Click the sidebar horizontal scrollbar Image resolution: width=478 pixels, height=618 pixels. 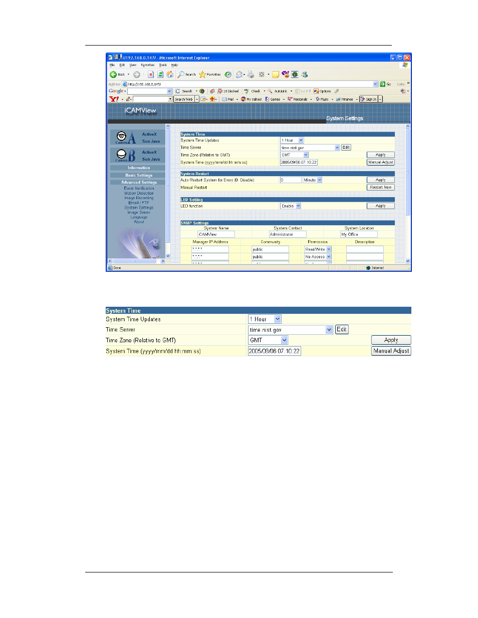click(x=137, y=261)
